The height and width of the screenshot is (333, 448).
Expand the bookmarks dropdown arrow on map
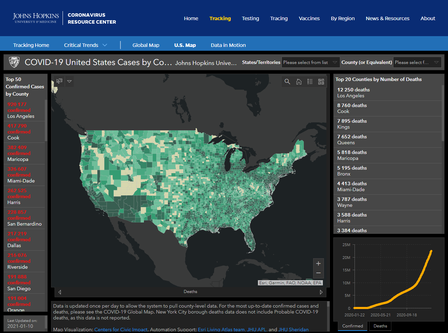tap(70, 81)
